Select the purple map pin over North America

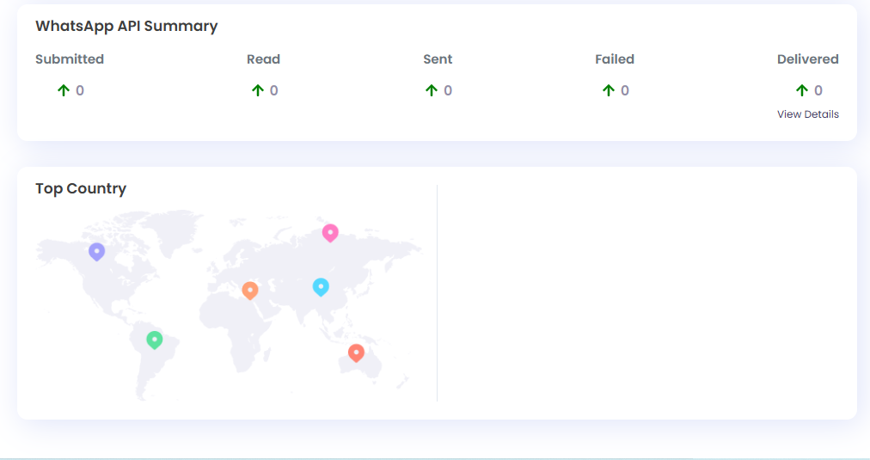(x=96, y=252)
